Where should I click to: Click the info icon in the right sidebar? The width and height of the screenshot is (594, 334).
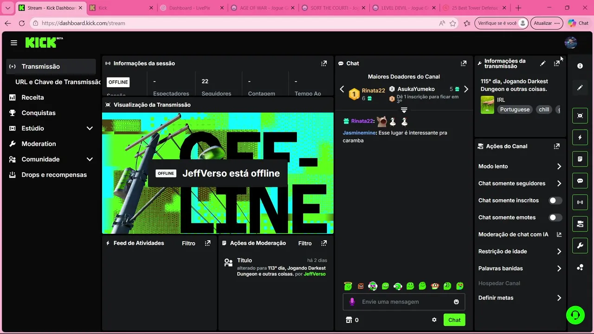[x=580, y=66]
